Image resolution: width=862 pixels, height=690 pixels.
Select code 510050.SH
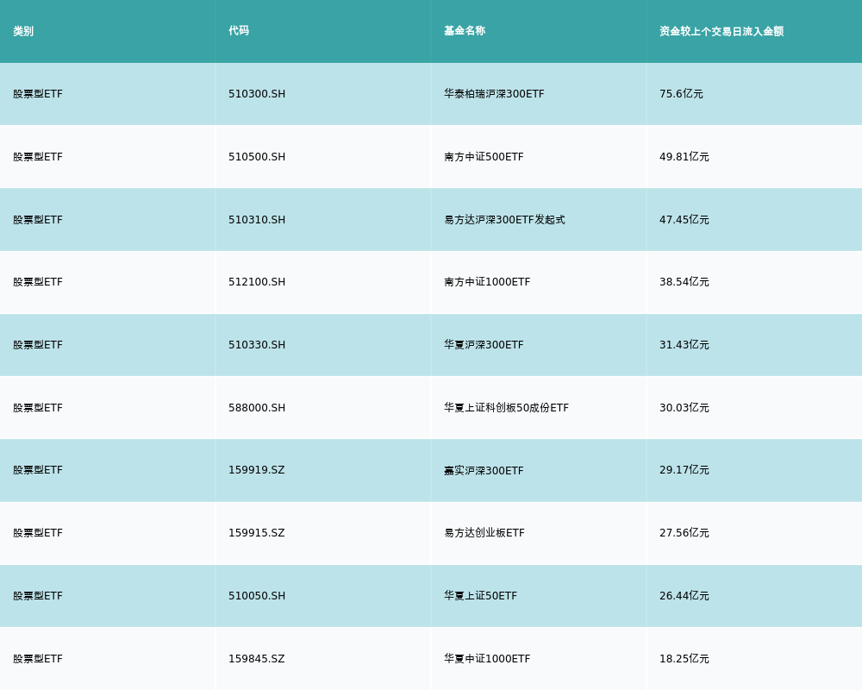click(257, 596)
